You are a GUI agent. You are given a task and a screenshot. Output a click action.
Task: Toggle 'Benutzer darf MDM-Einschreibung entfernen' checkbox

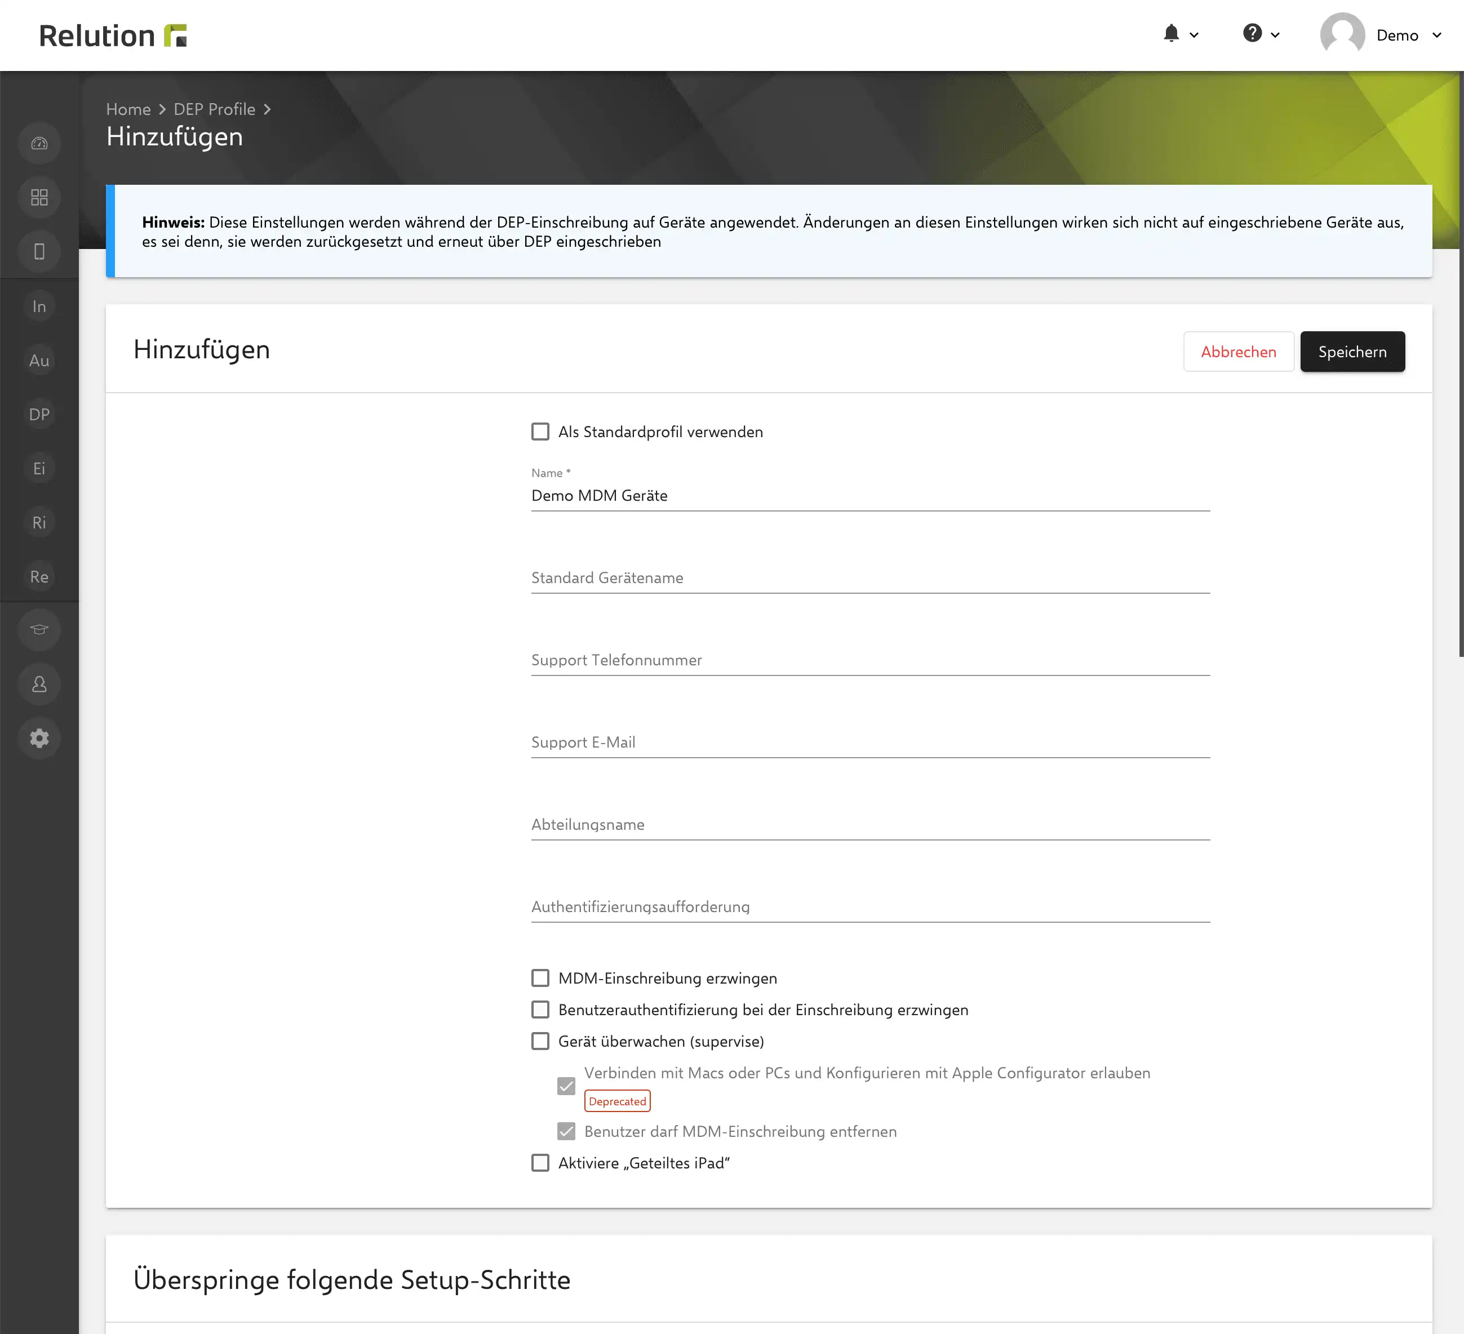566,1132
